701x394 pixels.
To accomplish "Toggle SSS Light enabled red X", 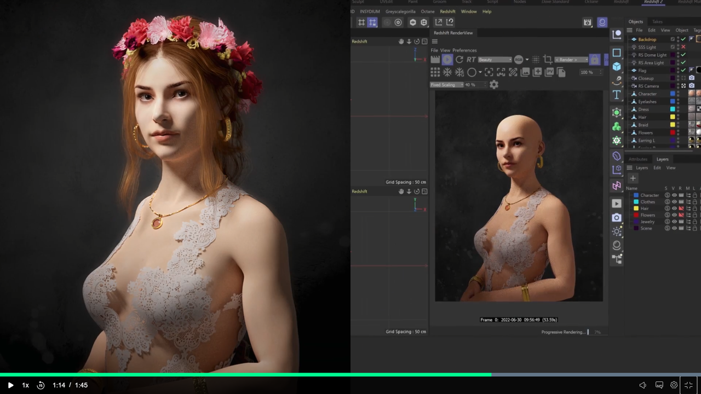I will (x=683, y=47).
